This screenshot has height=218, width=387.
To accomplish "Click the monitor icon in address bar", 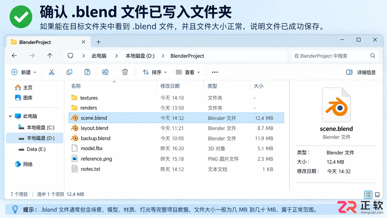I will pyautogui.click(x=70, y=56).
